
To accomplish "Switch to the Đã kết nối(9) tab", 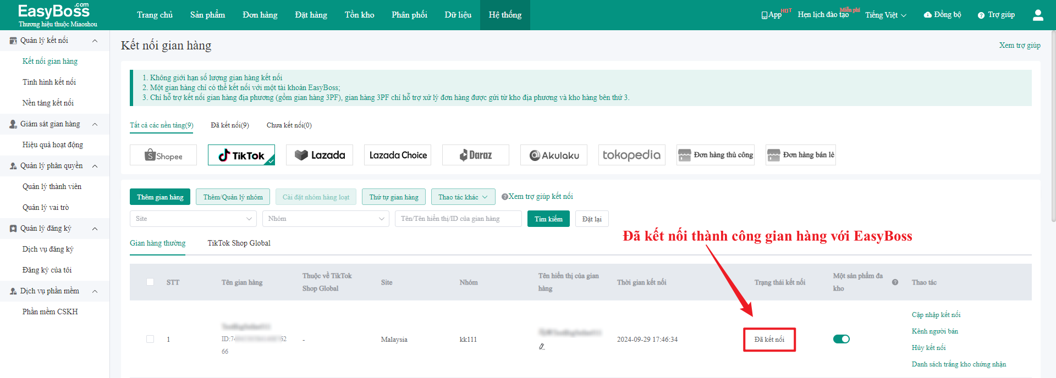I will (230, 125).
